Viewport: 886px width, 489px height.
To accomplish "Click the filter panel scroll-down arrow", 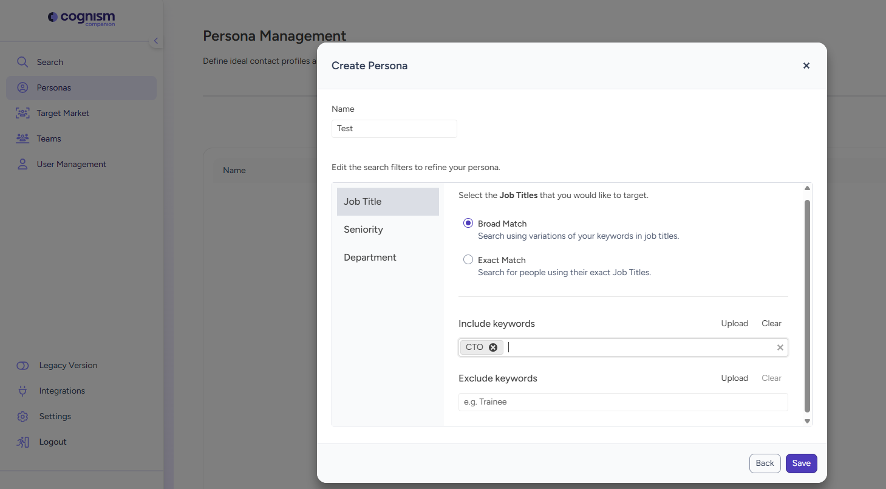I will [x=807, y=421].
